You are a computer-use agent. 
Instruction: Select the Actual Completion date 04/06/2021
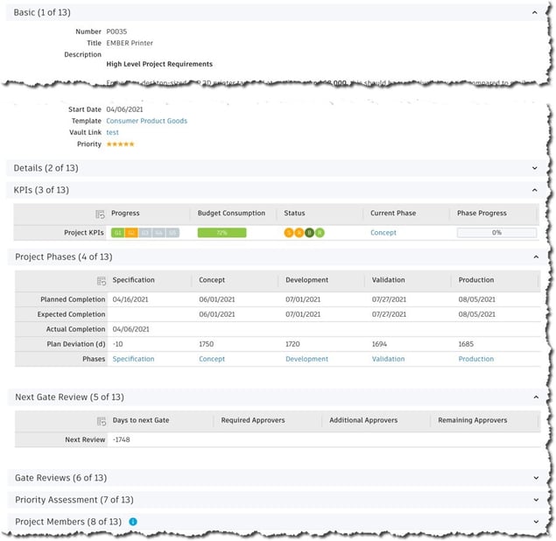click(130, 329)
